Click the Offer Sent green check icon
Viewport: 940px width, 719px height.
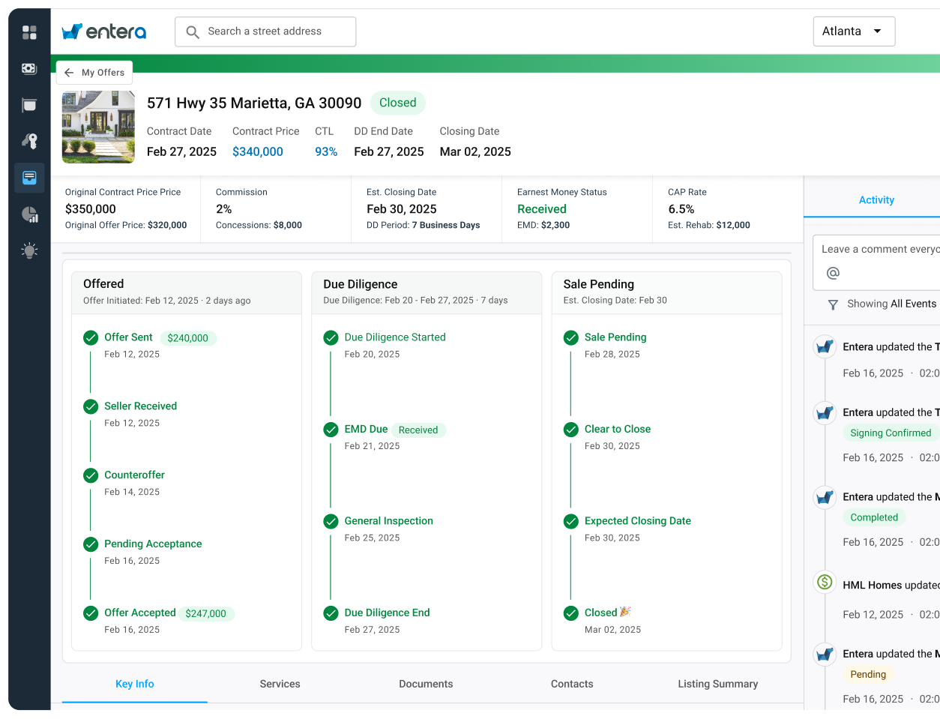(x=91, y=337)
